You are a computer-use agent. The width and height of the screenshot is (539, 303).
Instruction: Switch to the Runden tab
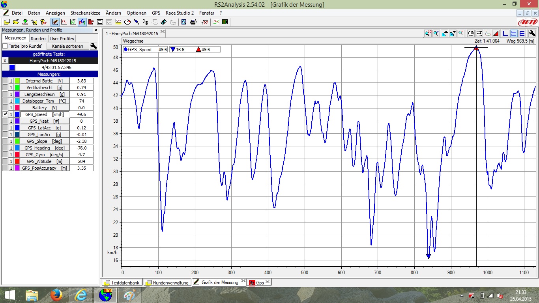pyautogui.click(x=38, y=39)
